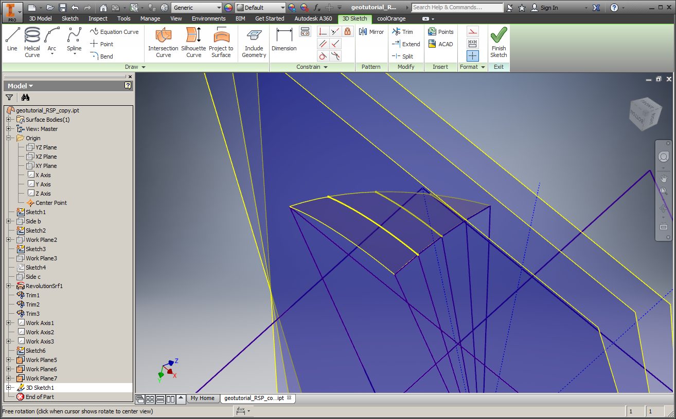
Task: Start the Intersection Curve tool
Action: pyautogui.click(x=163, y=42)
